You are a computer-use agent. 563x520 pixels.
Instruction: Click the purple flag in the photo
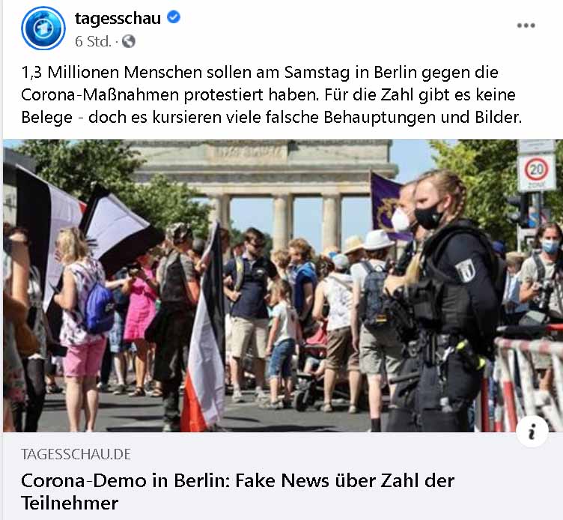click(x=386, y=205)
